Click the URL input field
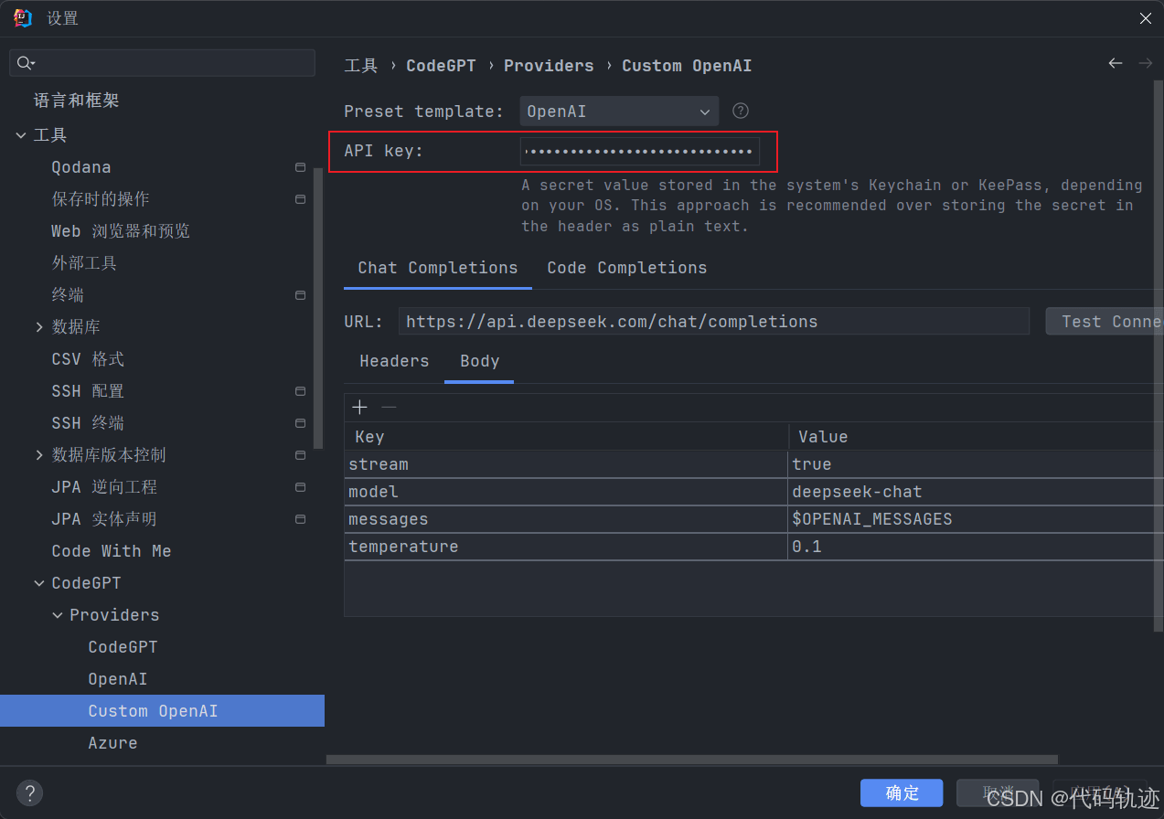 713,321
